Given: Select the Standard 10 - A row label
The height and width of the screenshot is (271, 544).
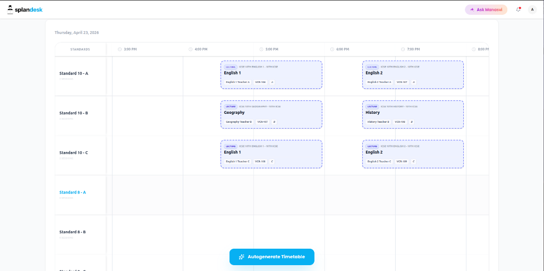Looking at the screenshot, I should (x=73, y=73).
